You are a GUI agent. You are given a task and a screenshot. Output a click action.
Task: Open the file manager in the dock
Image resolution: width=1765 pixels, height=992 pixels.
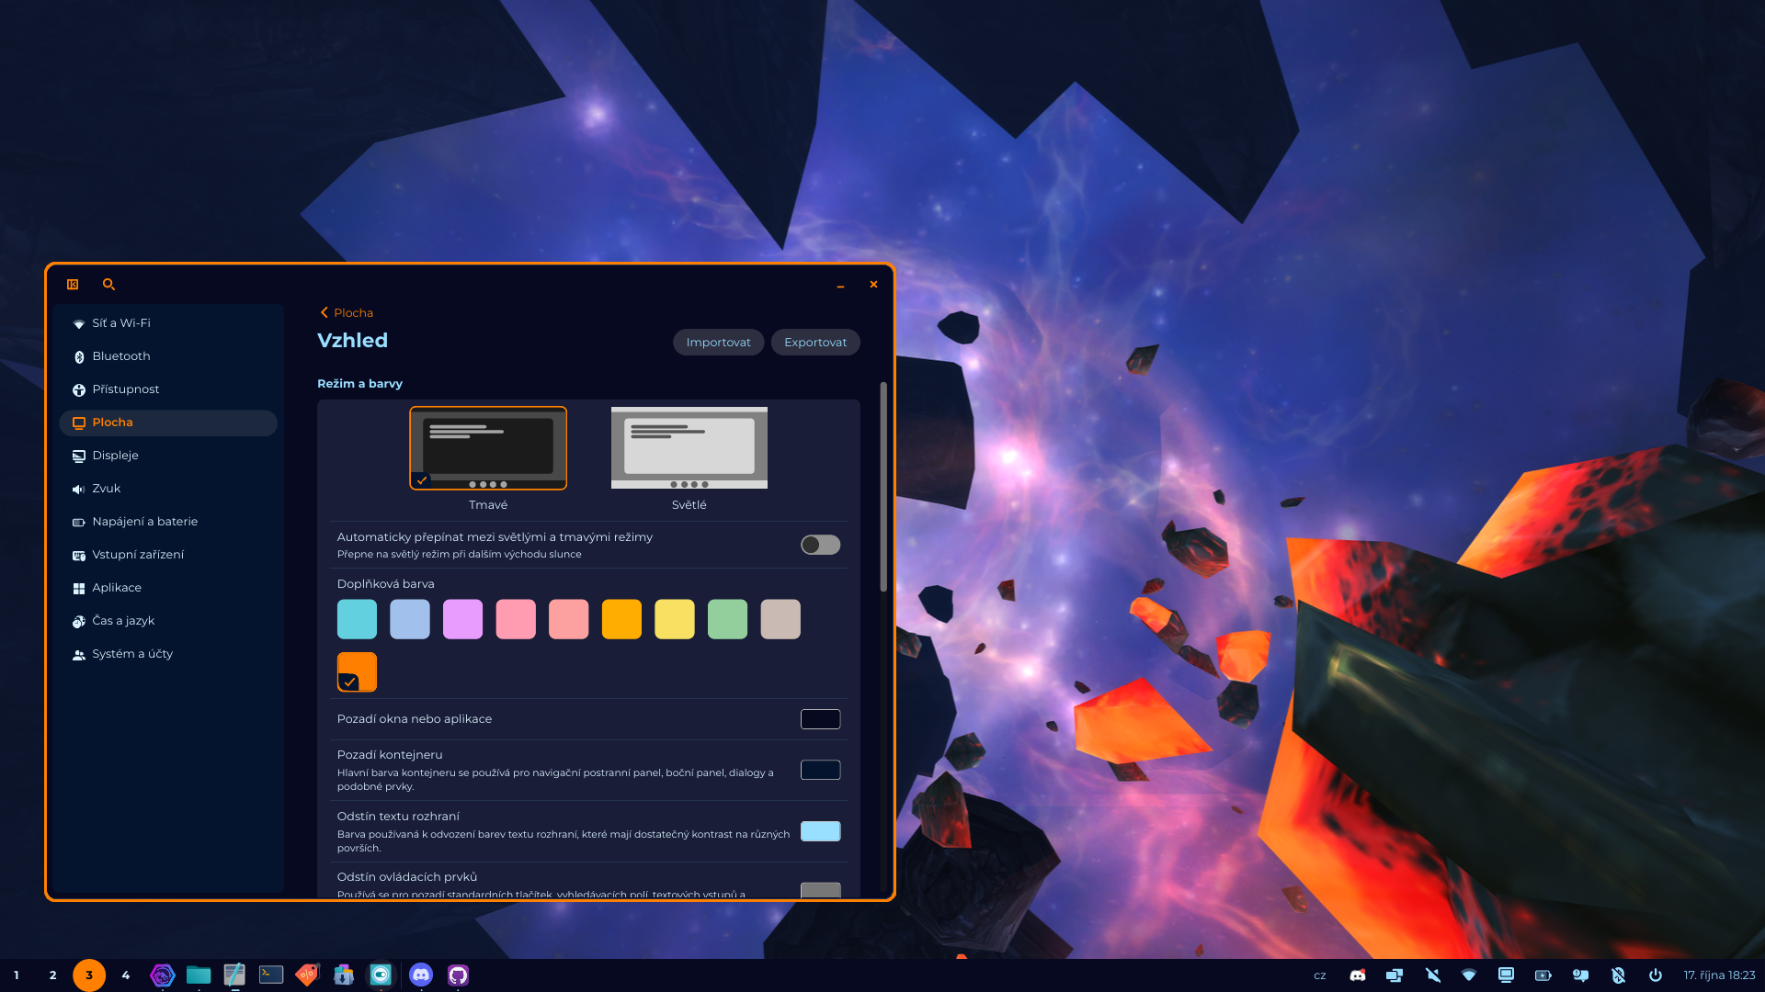pyautogui.click(x=199, y=975)
